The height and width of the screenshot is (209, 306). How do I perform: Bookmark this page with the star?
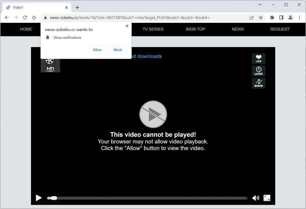pyautogui.click(x=261, y=18)
